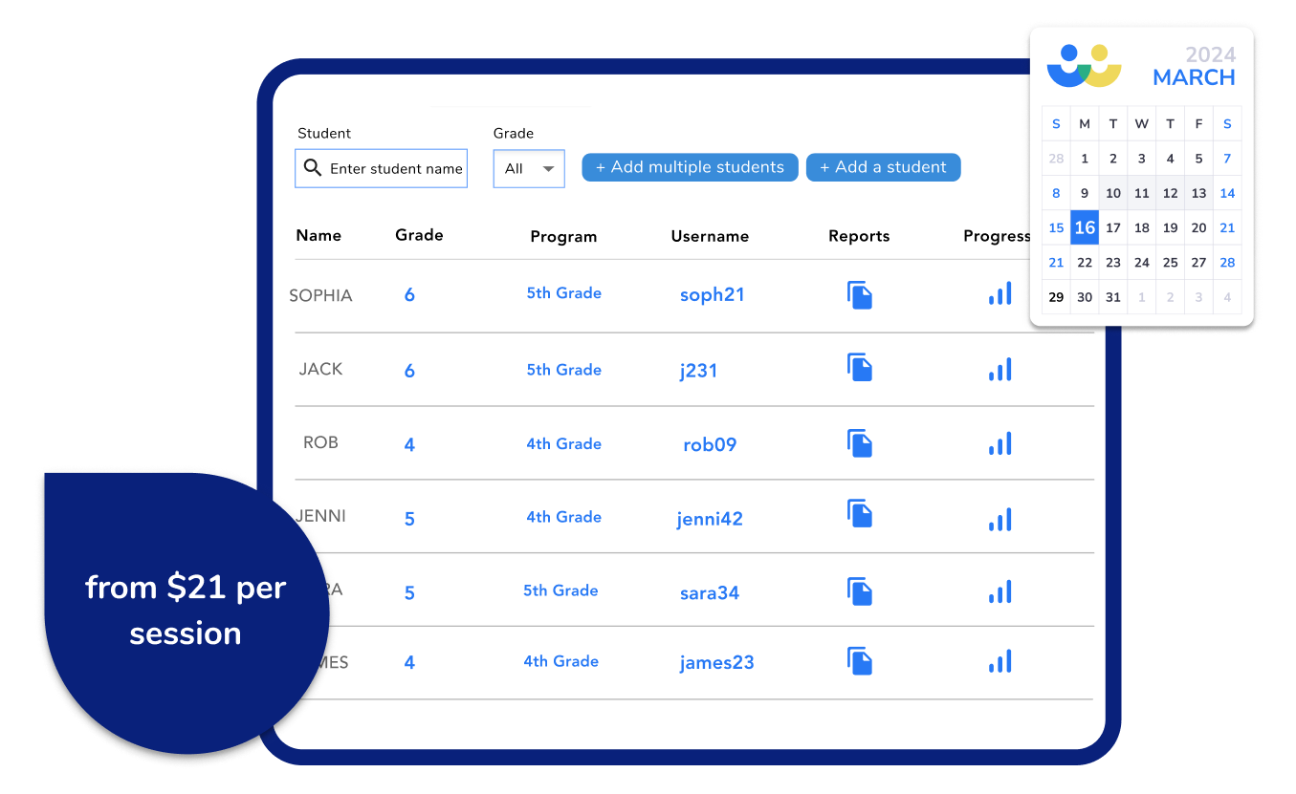Open Sophia's reports document icon
This screenshot has height=794, width=1296.
(x=860, y=295)
